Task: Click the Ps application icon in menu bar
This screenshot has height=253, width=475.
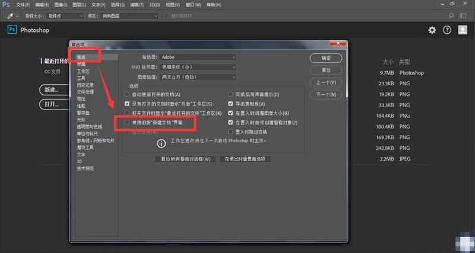Action: [6, 5]
